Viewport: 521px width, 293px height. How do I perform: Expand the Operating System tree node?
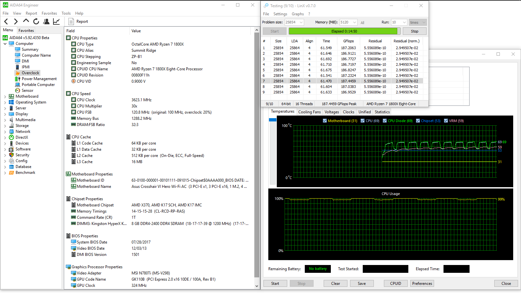(5, 102)
